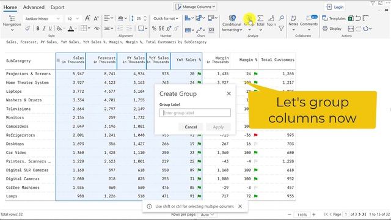Open the Total sigma menu
The image size is (391, 220).
click(x=260, y=23)
